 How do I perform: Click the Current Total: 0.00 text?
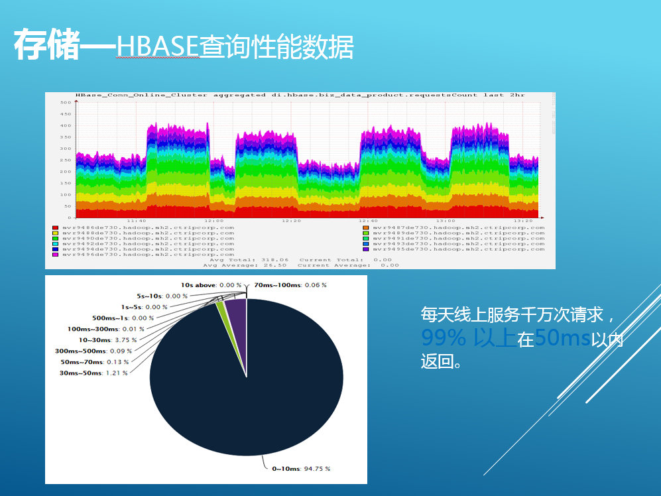pos(345,260)
